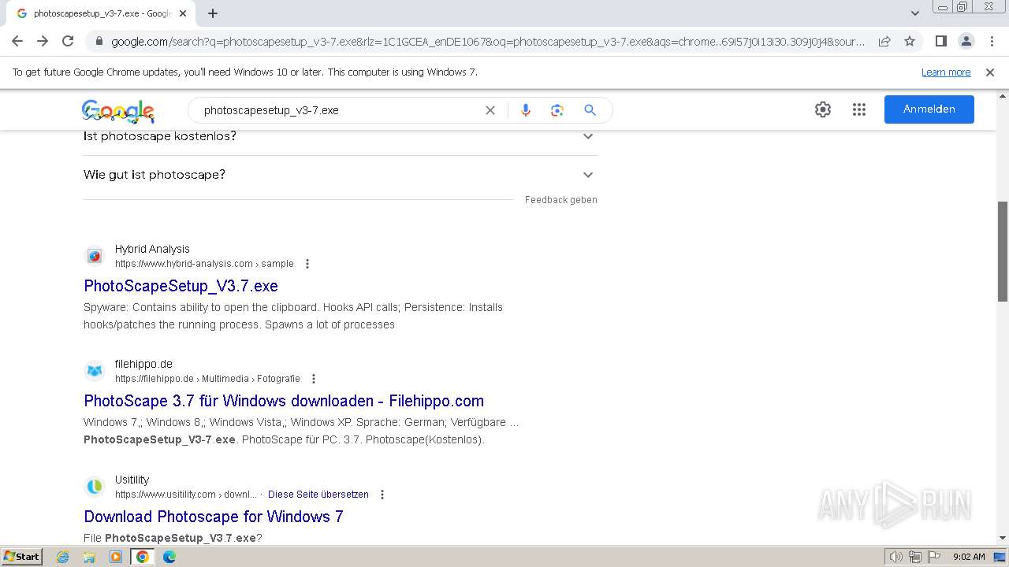
Task: Open PhotoScapeSetup_V3.7.exe Hybrid Analysis result
Action: tap(181, 286)
